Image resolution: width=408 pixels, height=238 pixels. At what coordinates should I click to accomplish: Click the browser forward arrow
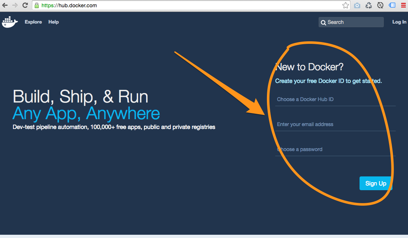(x=15, y=5)
